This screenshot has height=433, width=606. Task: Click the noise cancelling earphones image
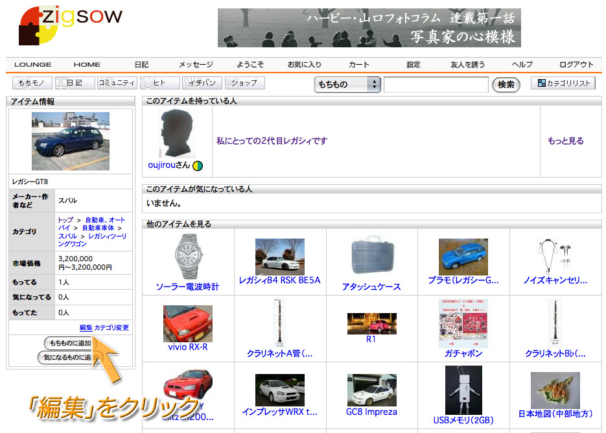tap(555, 257)
